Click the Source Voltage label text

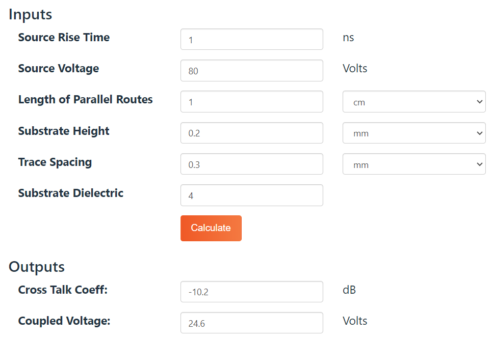59,69
